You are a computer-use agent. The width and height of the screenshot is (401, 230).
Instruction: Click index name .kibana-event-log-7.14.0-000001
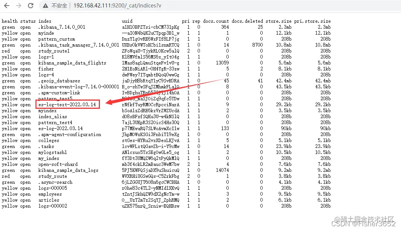[x=79, y=86]
